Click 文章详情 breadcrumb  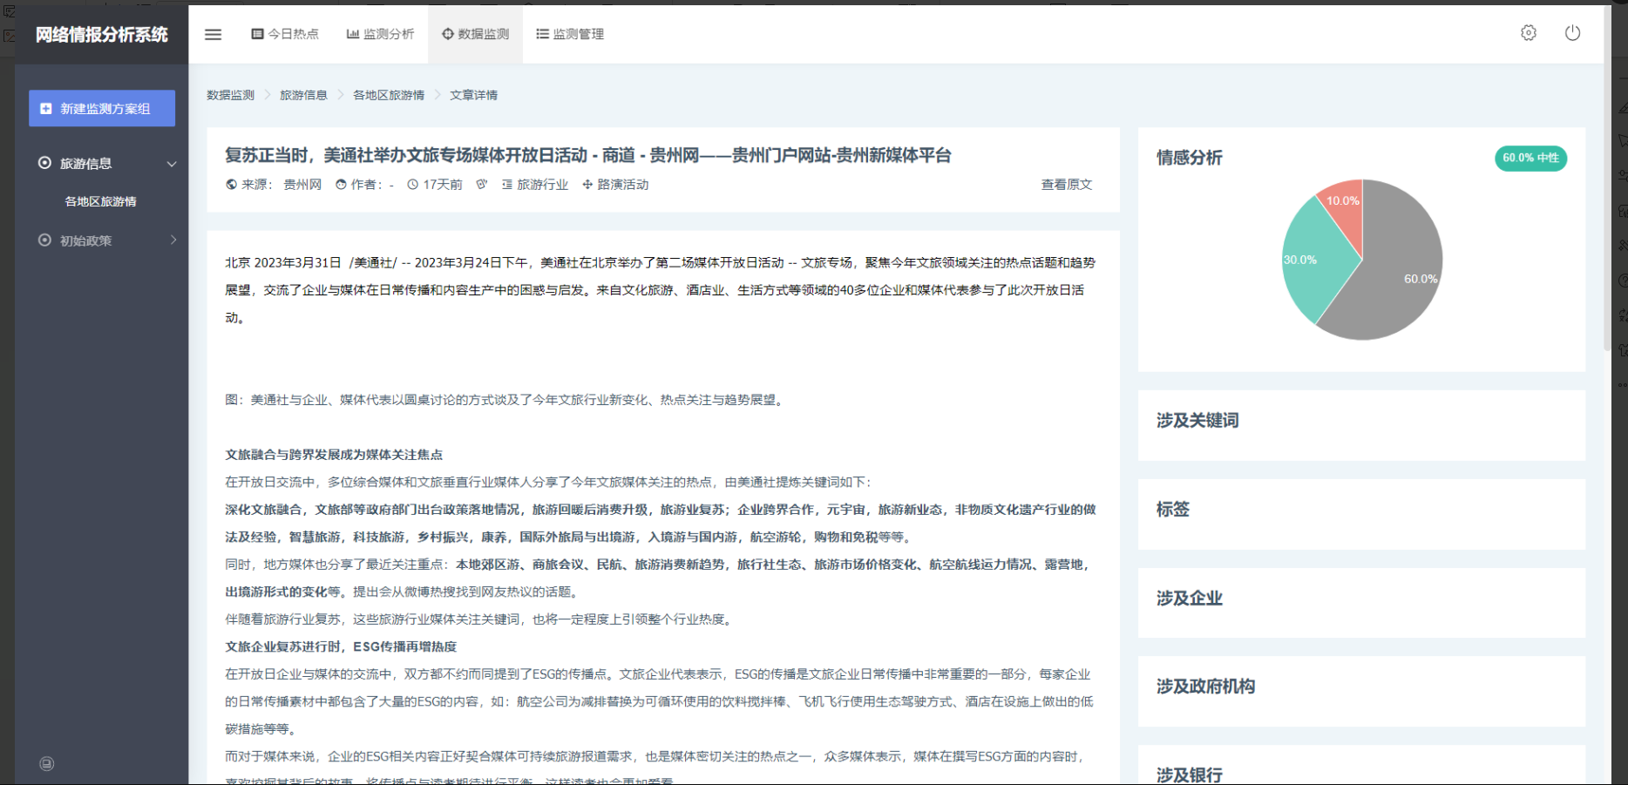pos(473,95)
